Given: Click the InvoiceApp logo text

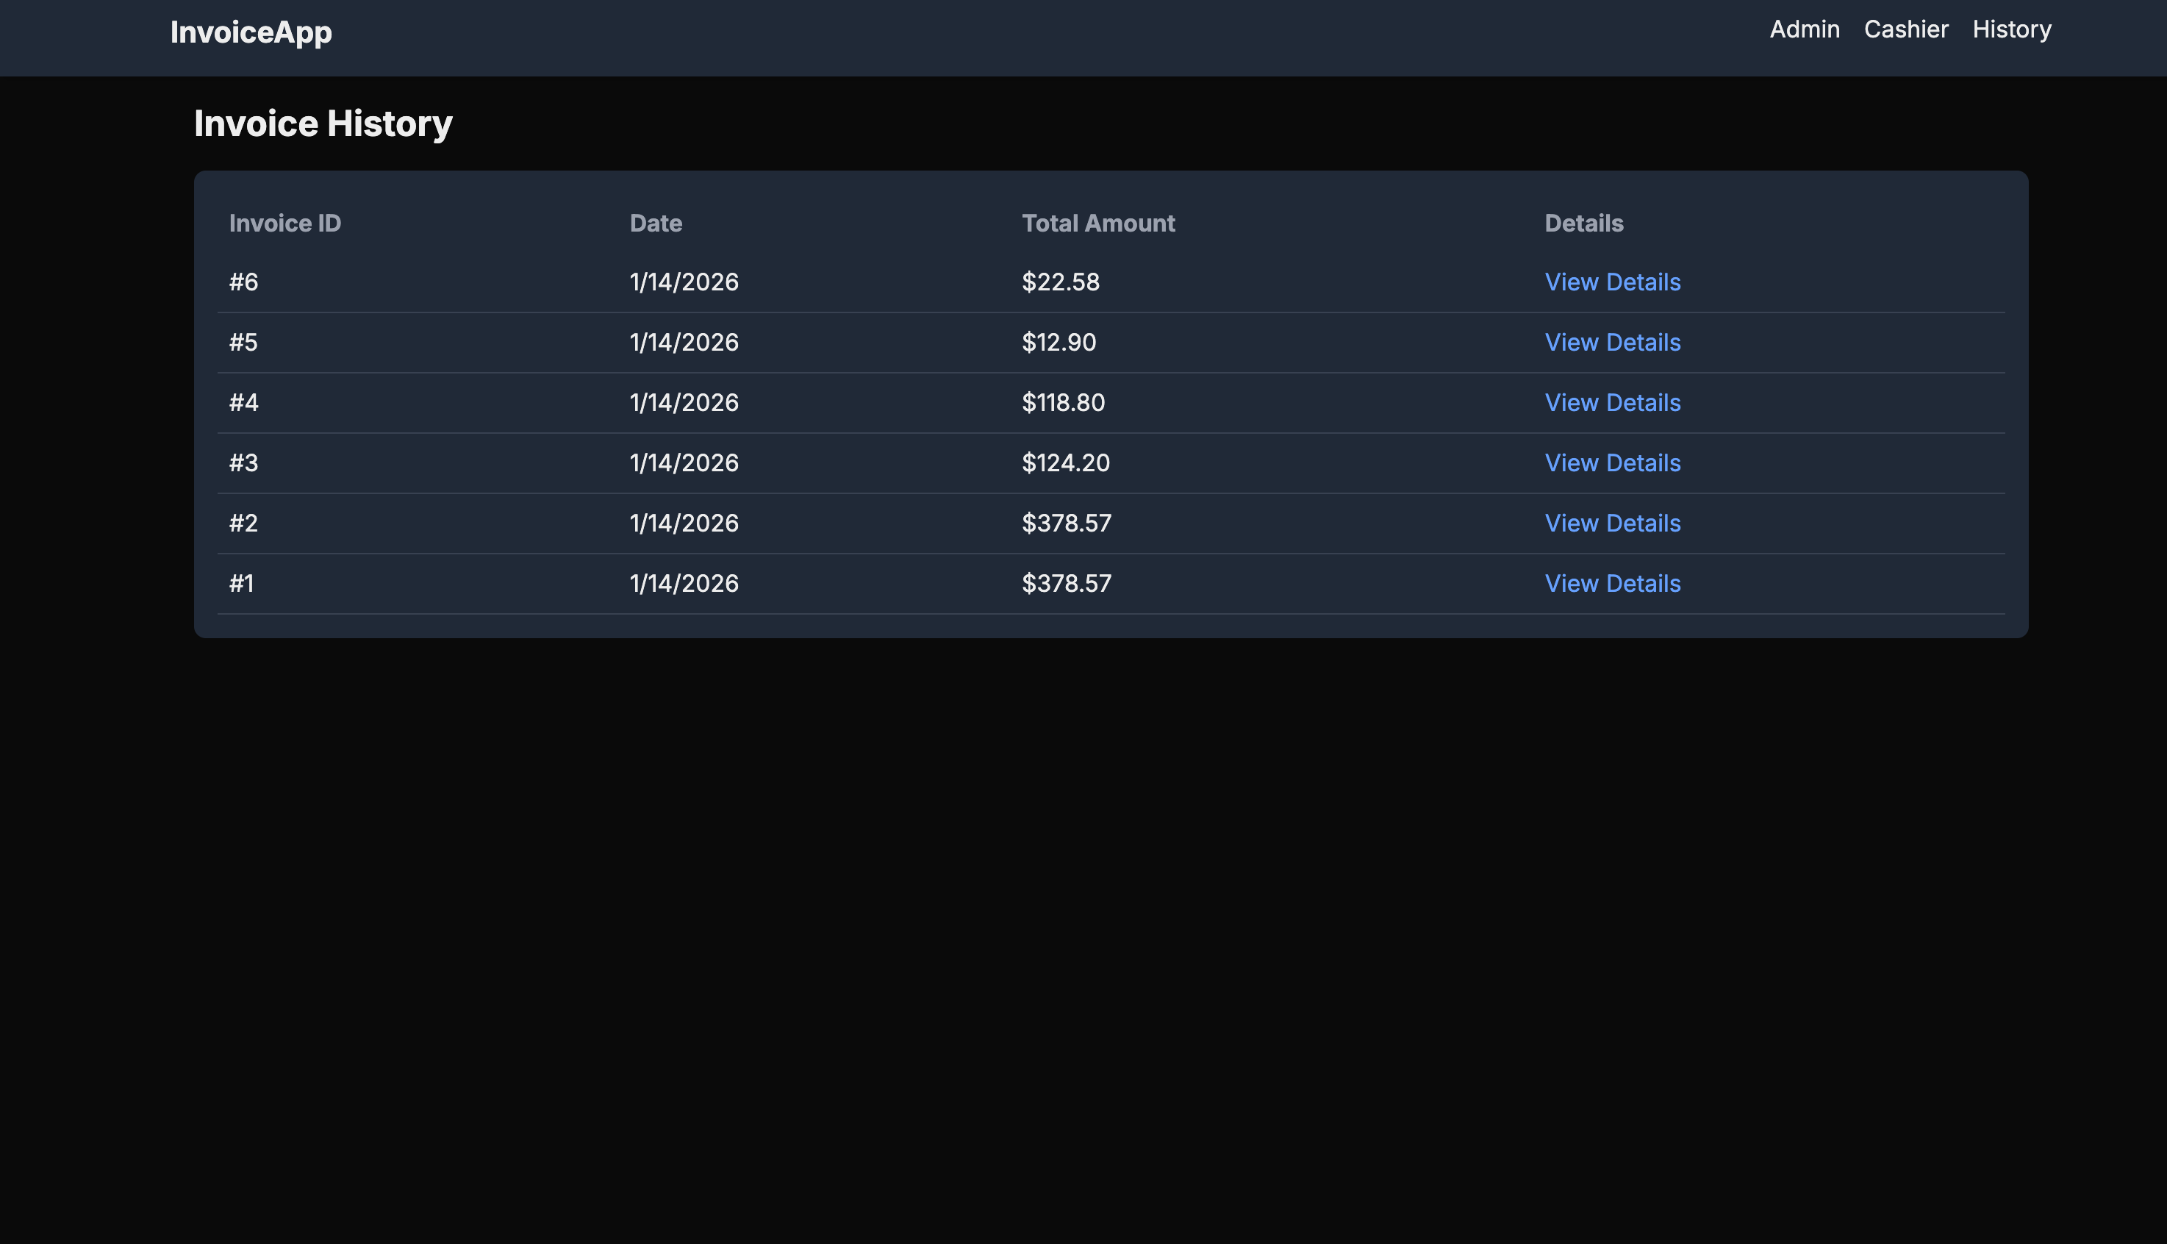Looking at the screenshot, I should (x=251, y=32).
